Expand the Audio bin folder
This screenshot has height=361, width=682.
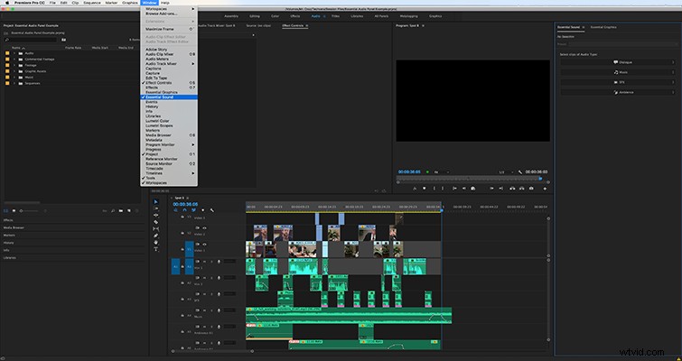14,53
